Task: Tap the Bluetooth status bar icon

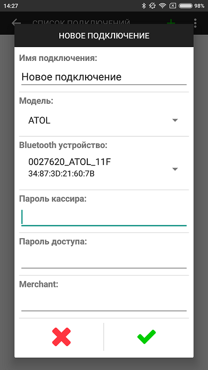Action: click(144, 6)
